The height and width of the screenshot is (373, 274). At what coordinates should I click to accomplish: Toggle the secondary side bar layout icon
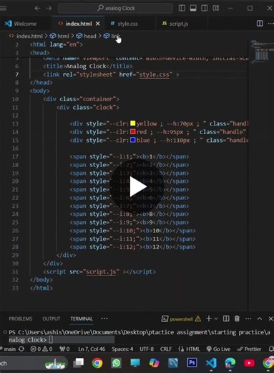[x=205, y=8]
